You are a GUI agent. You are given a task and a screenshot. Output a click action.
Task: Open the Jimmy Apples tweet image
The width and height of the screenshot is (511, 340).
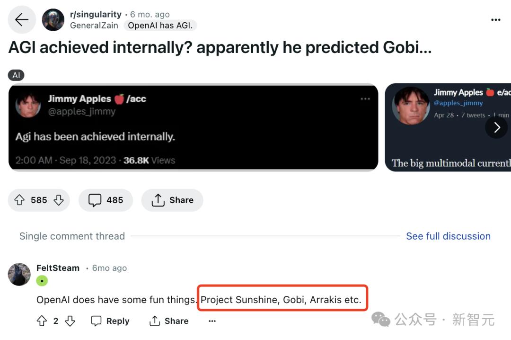[x=193, y=127]
